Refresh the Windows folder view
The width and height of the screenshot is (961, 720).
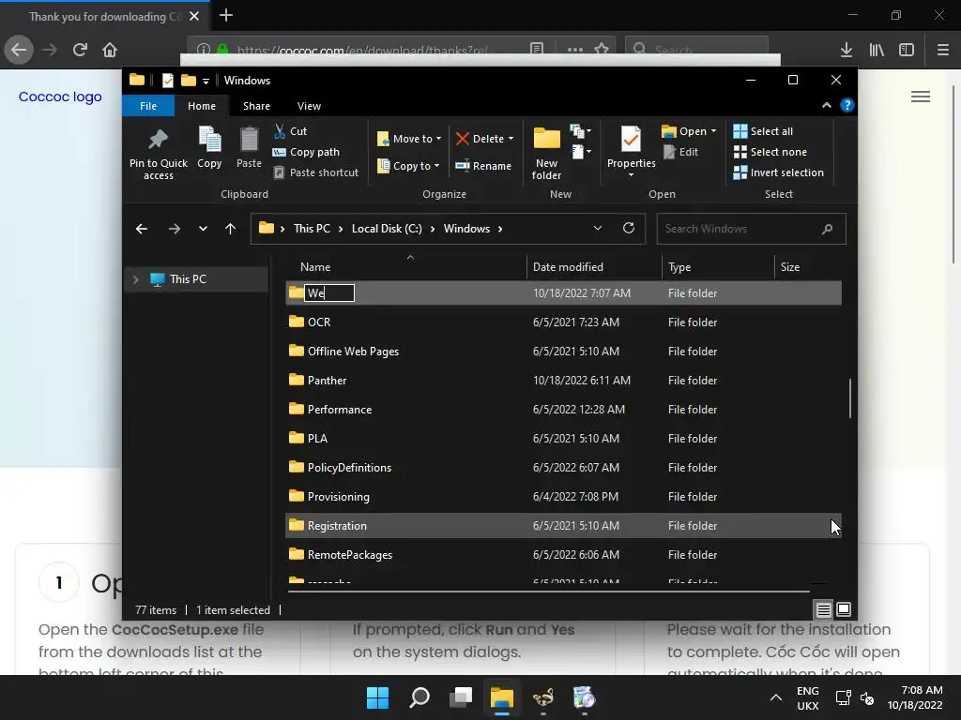click(629, 229)
